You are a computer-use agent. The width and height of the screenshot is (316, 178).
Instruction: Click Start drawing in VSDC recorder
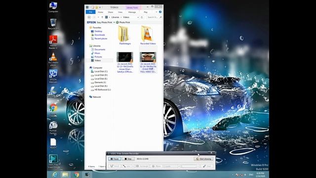pos(203,159)
